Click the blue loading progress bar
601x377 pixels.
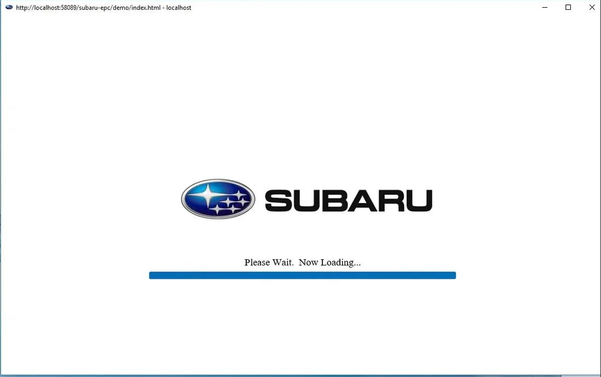303,275
